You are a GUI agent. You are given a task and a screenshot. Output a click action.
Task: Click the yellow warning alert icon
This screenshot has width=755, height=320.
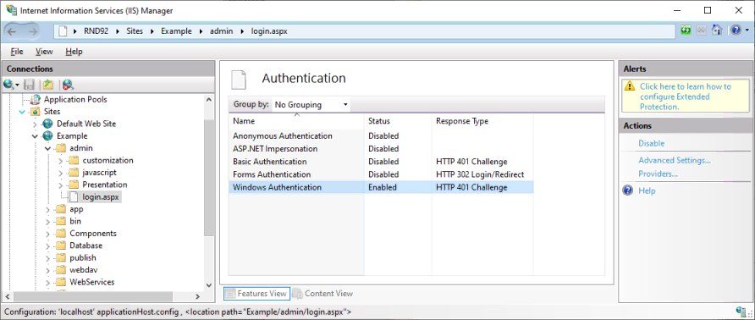(x=630, y=86)
